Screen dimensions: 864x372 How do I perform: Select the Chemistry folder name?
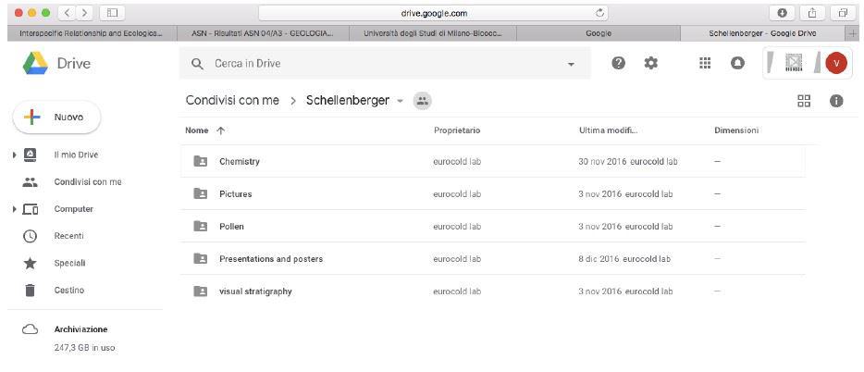240,161
